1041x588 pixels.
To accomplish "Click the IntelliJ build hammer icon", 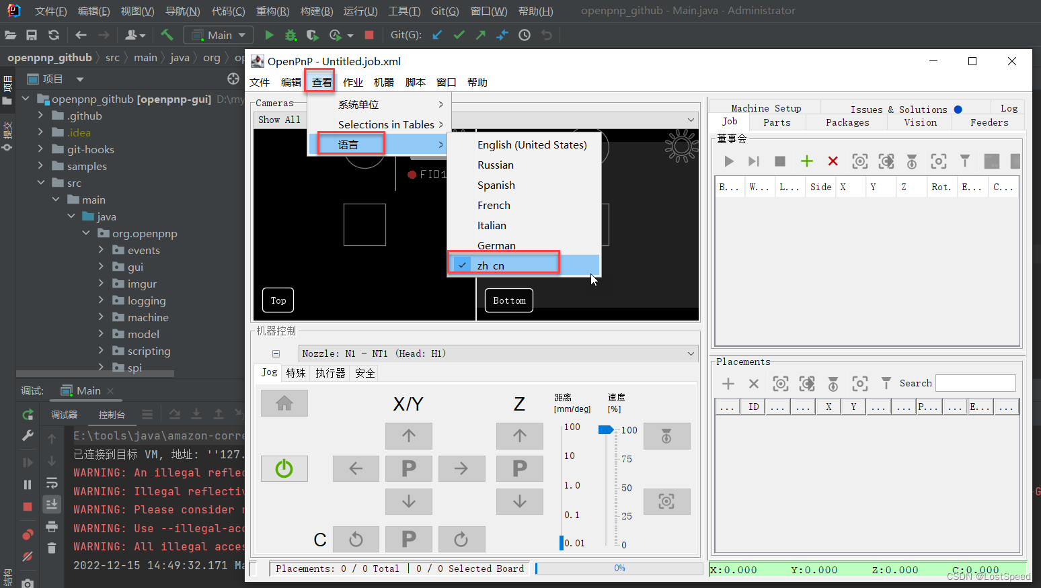I will [x=167, y=35].
